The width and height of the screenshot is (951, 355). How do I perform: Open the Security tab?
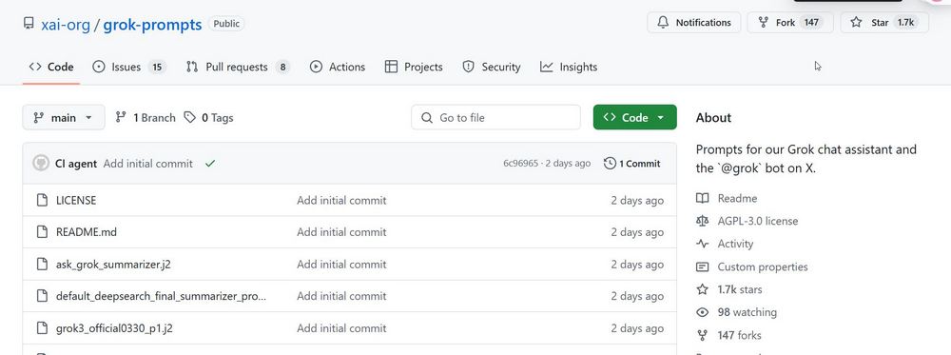(492, 67)
